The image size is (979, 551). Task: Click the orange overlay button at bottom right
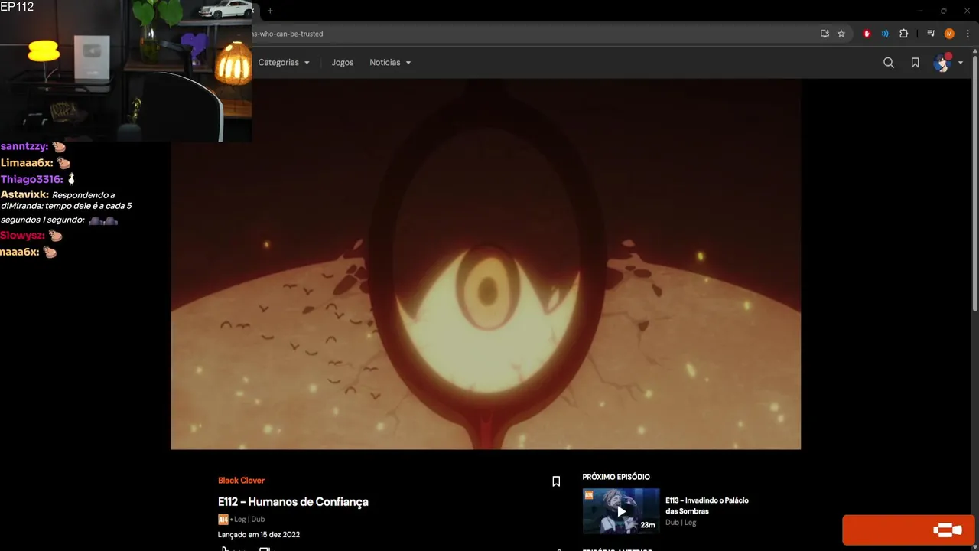910,530
